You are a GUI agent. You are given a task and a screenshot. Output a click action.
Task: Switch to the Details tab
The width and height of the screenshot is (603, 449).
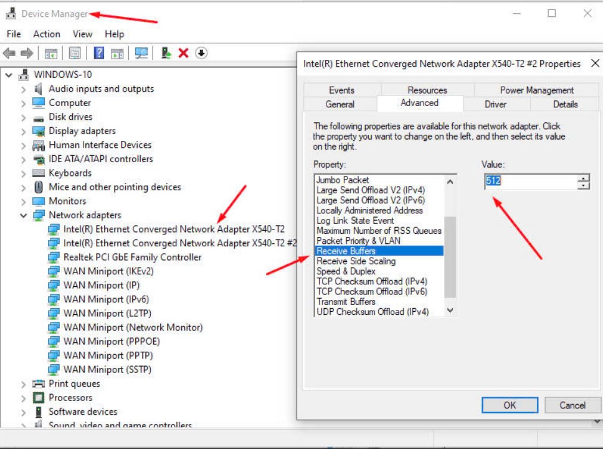tap(566, 104)
